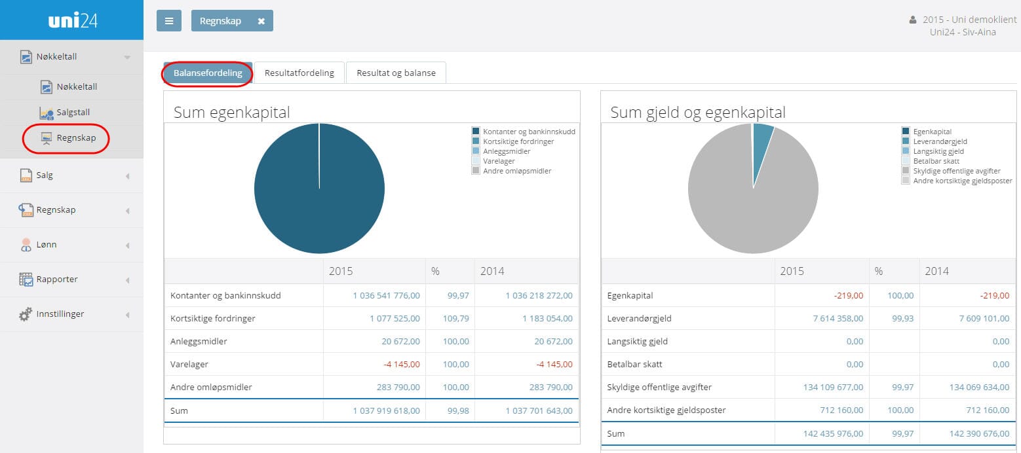The image size is (1021, 453).
Task: Click the uni24 logo
Action: click(x=72, y=20)
